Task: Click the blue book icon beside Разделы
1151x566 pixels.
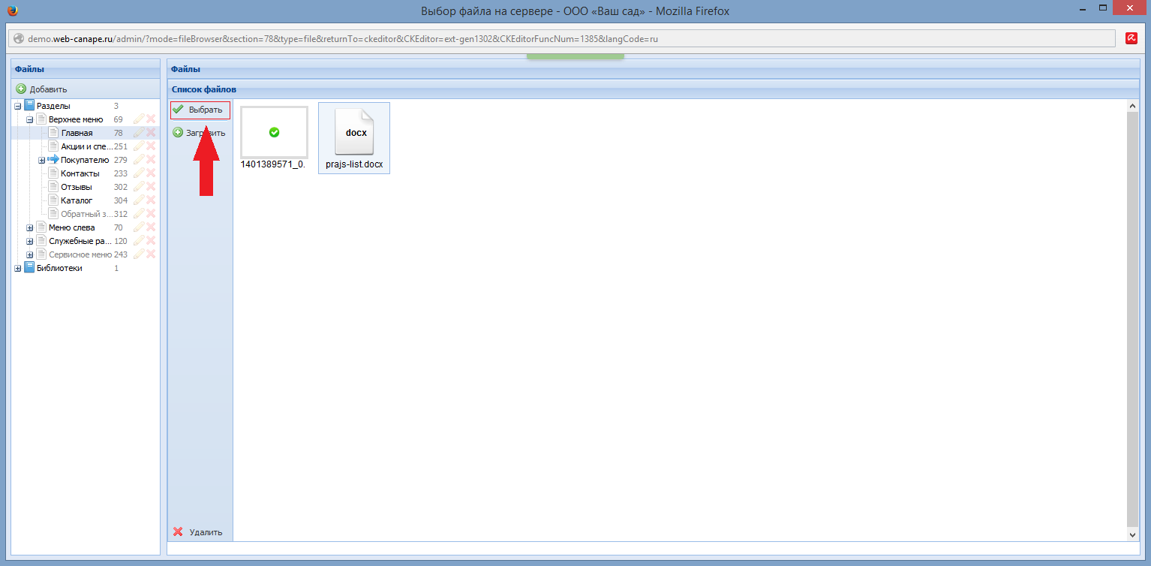Action: (29, 106)
